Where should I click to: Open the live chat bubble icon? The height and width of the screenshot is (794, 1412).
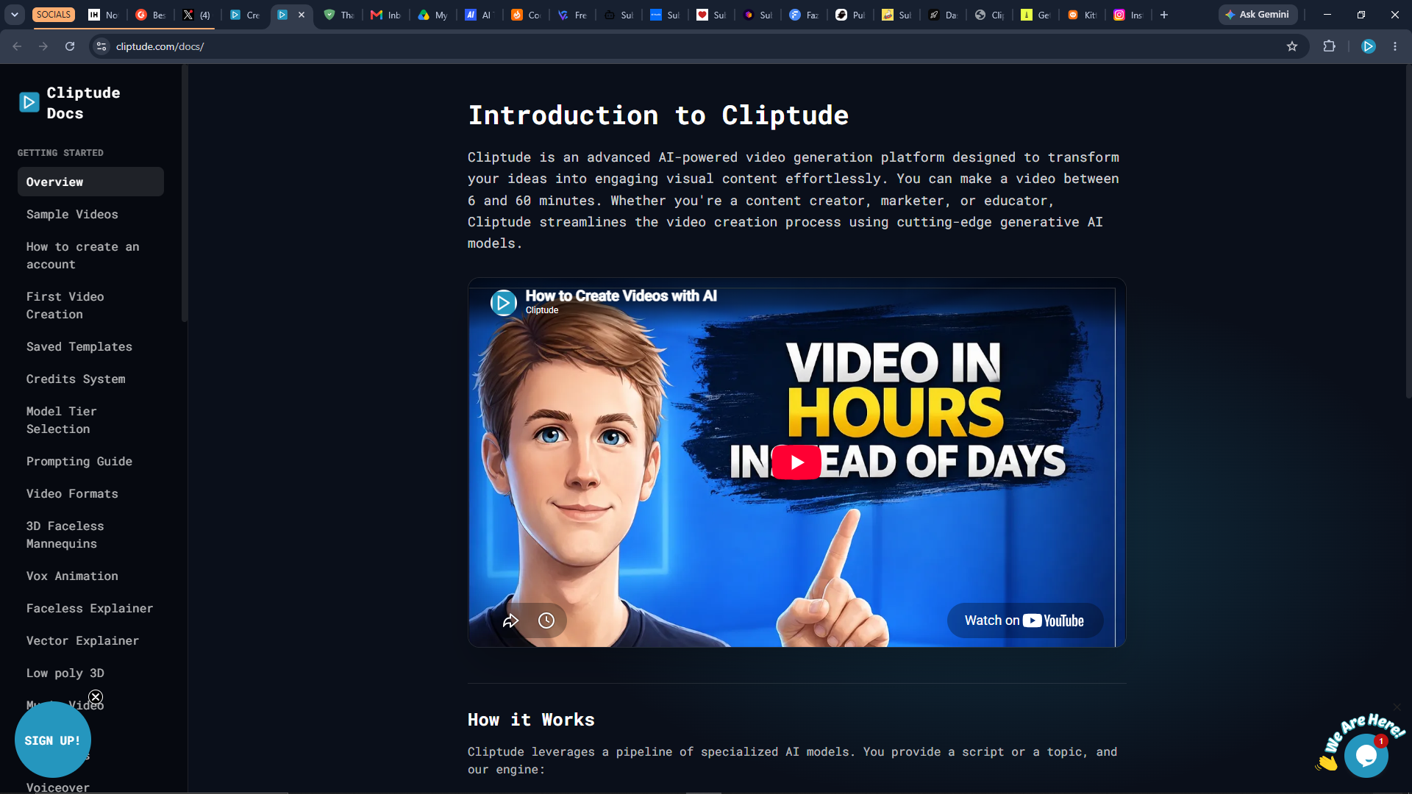pyautogui.click(x=1366, y=755)
